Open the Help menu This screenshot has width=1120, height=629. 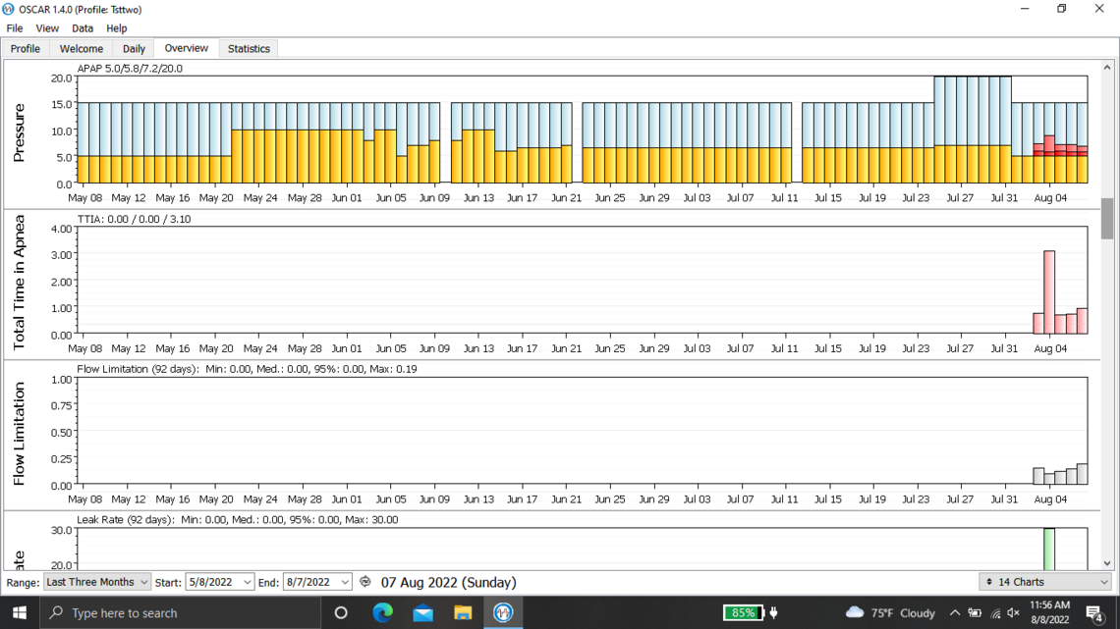(117, 28)
